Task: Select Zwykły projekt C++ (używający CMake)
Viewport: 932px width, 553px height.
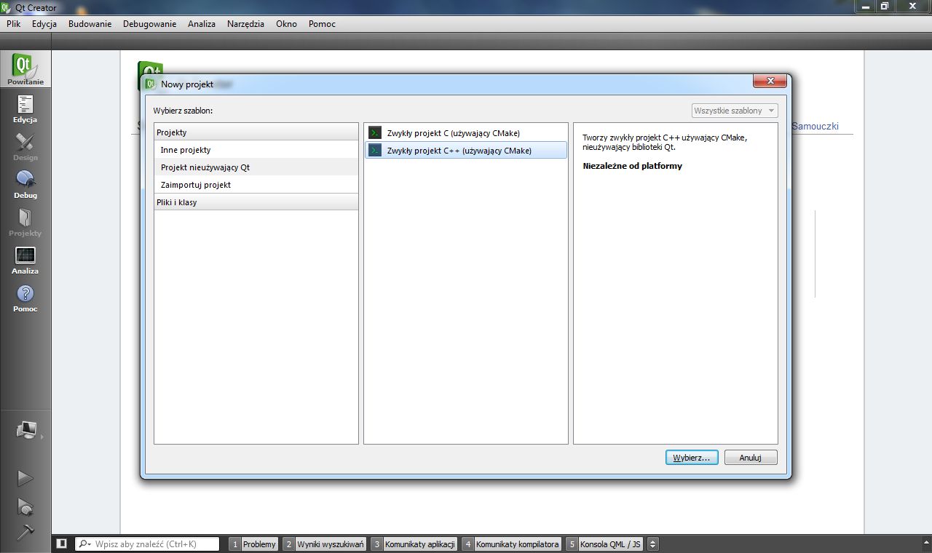Action: (466, 150)
